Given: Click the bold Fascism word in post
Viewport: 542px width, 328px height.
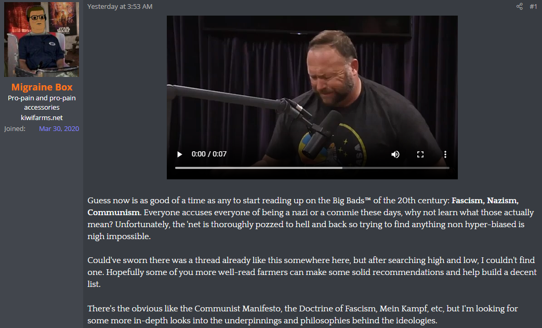Looking at the screenshot, I should tap(468, 201).
